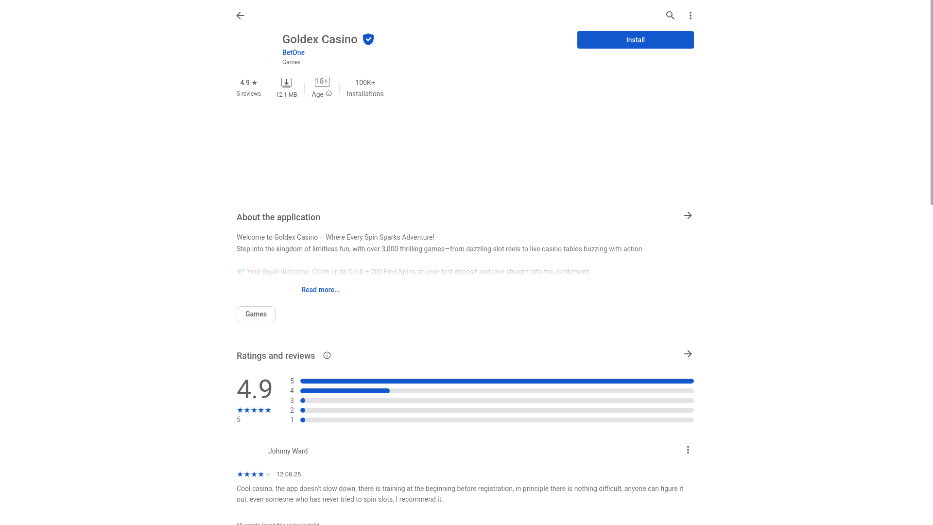933x525 pixels.
Task: Click the 5 reviews text
Action: tap(249, 94)
